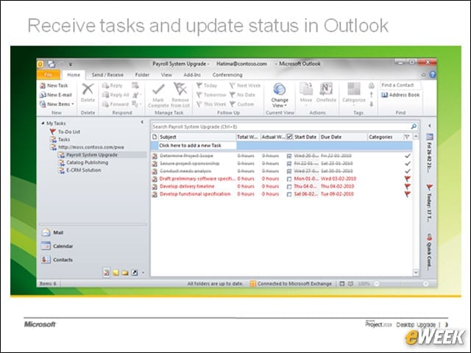The image size is (471, 353).
Task: Uncheck complete box for Determine Project Scope
Action: click(289, 156)
